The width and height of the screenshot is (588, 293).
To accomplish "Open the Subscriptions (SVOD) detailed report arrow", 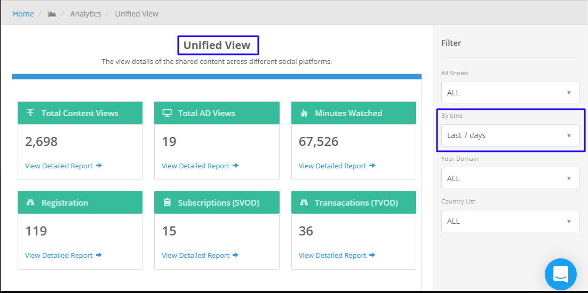I will click(x=235, y=255).
